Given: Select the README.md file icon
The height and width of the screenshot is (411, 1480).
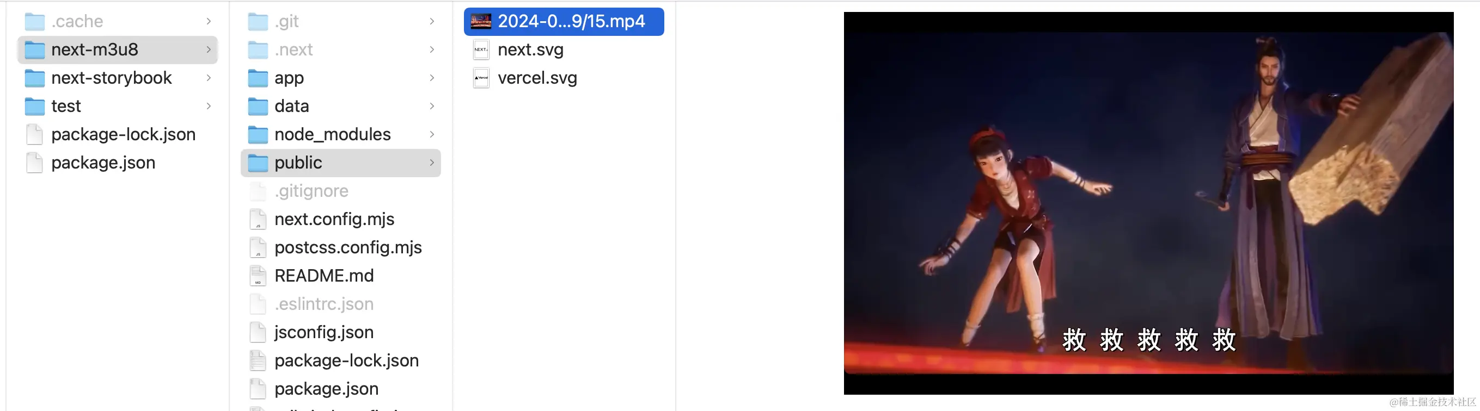Looking at the screenshot, I should (258, 276).
